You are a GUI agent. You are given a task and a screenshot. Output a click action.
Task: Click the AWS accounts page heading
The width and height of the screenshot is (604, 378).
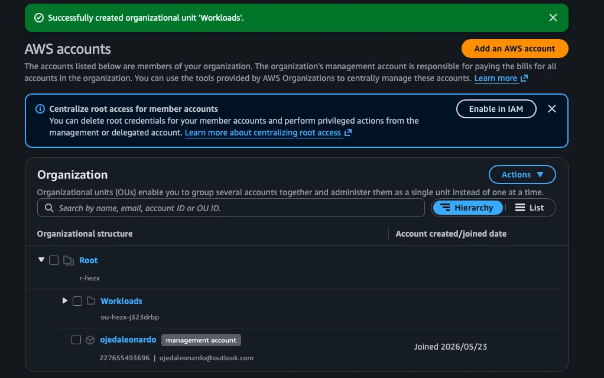point(68,49)
